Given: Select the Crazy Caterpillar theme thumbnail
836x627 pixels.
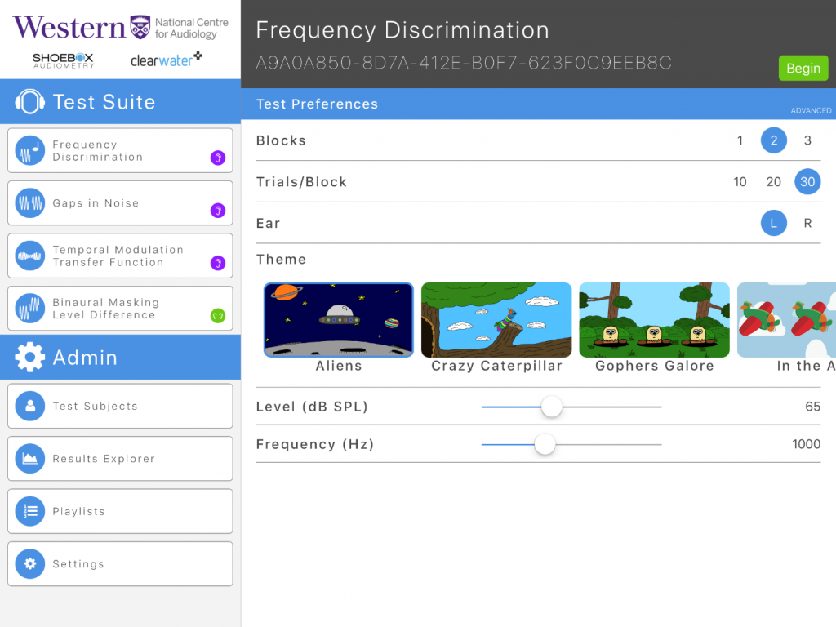Looking at the screenshot, I should (x=496, y=320).
